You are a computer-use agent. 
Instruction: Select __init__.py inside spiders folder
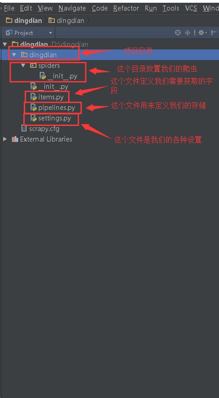click(x=59, y=76)
